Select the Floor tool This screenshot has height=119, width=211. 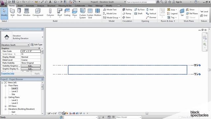tap(75, 13)
